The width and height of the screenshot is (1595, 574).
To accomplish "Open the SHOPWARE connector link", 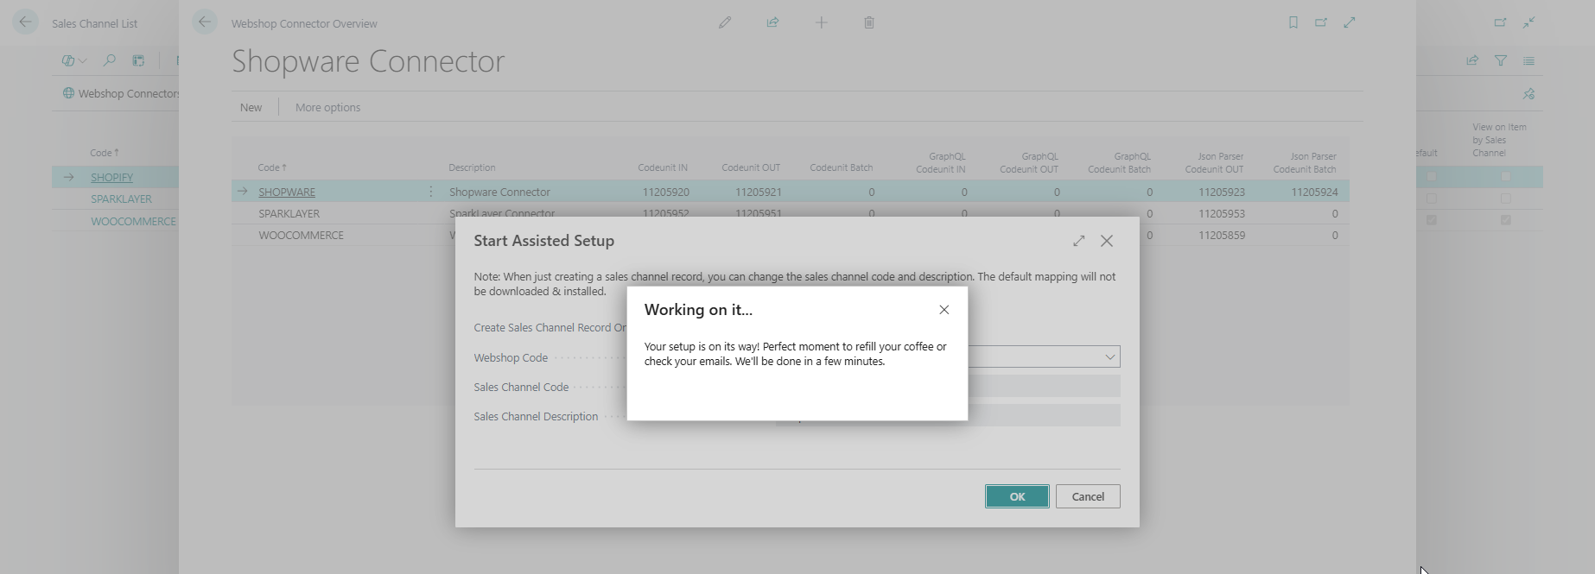I will (287, 192).
